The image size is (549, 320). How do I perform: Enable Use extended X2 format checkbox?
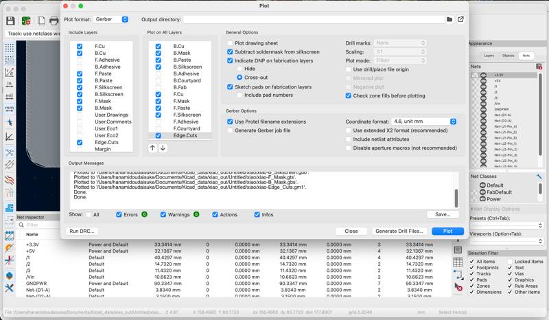pyautogui.click(x=349, y=130)
